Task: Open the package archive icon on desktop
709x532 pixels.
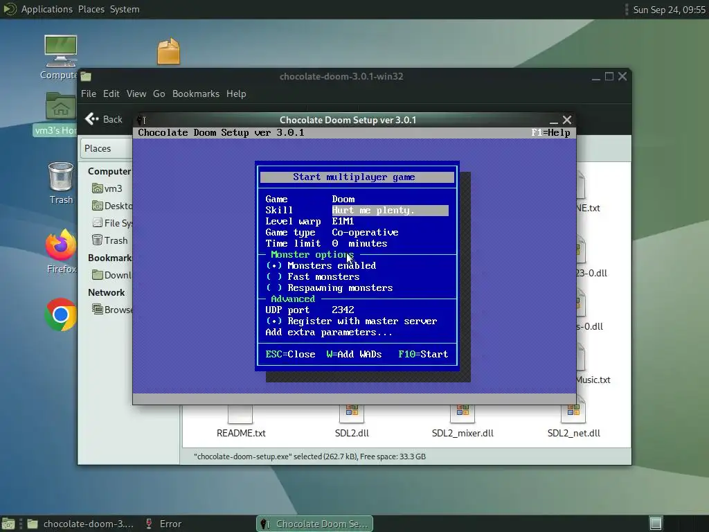Action: click(169, 51)
